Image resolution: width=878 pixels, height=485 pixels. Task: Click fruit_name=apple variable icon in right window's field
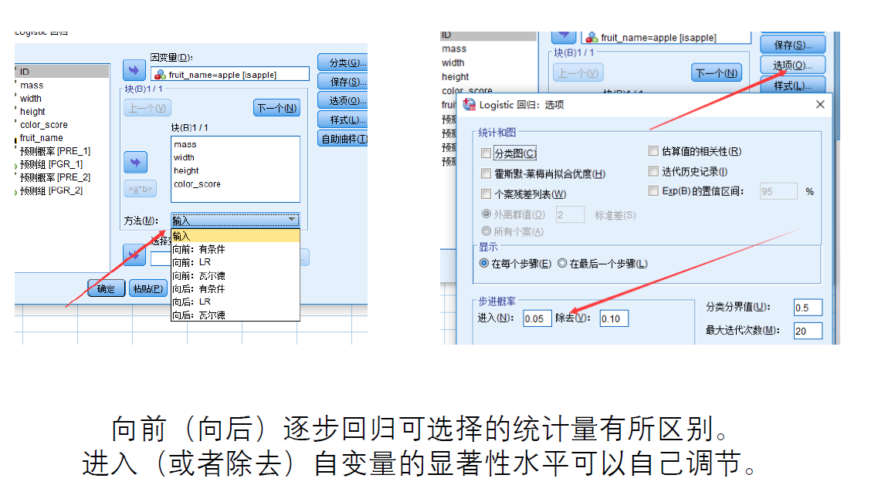(x=592, y=38)
